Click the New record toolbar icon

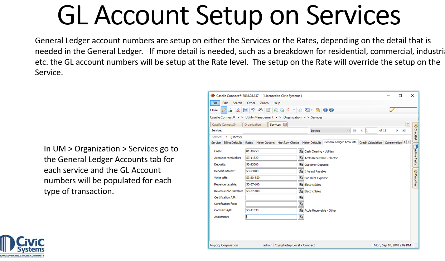tap(230, 110)
